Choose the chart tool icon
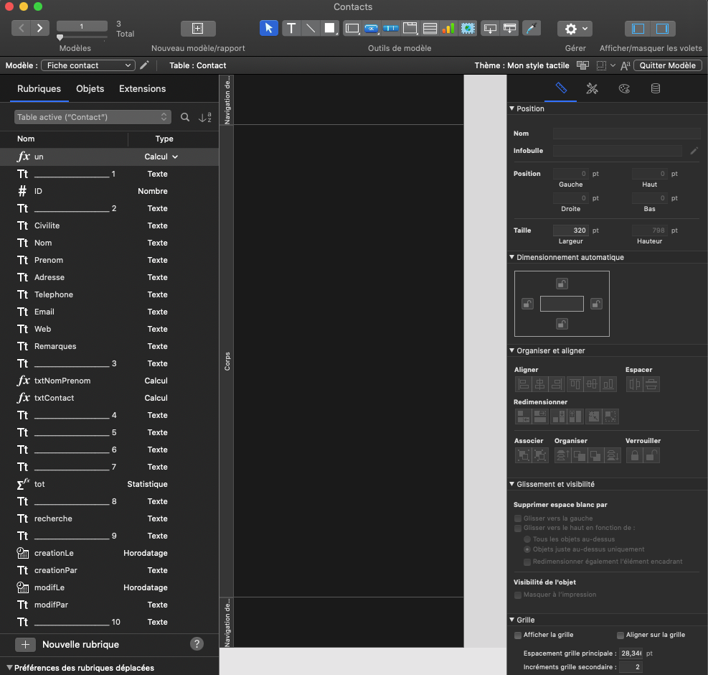 point(448,28)
